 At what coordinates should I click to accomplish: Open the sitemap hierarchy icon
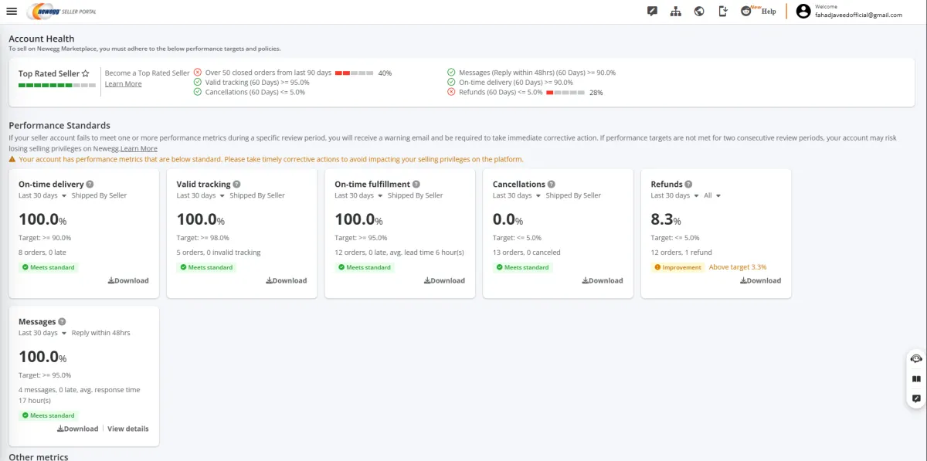[676, 11]
